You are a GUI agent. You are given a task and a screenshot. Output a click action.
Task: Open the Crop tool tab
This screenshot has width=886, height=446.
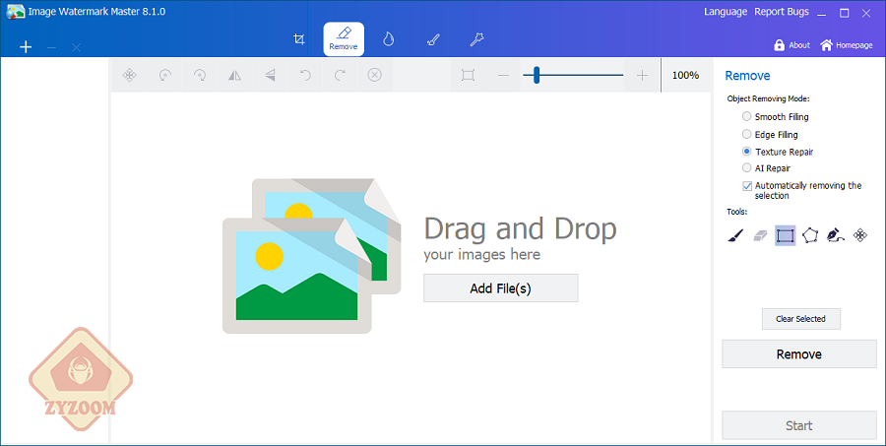point(299,39)
